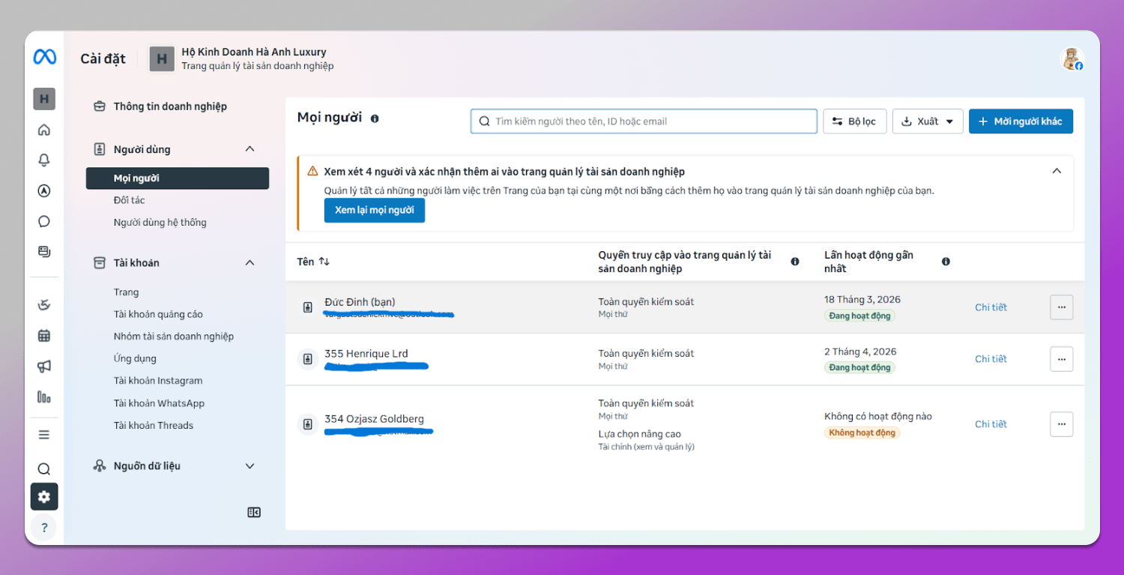Open the all tools hamburger menu icon

point(44,435)
